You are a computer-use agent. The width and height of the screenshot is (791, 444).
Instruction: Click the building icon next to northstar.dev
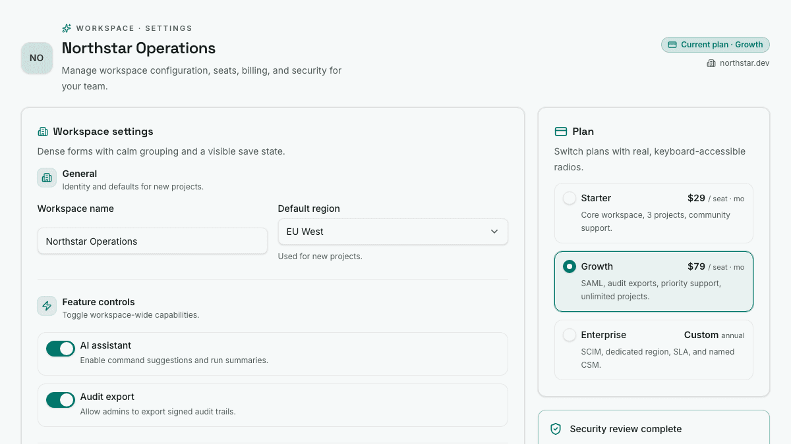pos(711,63)
